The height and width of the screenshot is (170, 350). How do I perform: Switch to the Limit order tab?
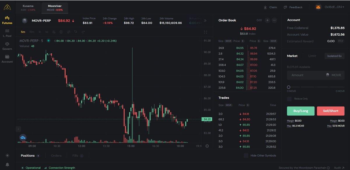pos(312,56)
